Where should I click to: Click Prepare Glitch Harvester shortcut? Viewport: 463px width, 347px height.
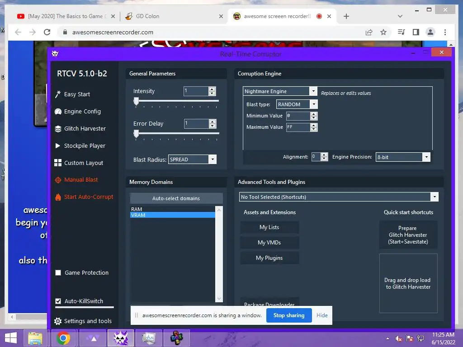point(408,235)
